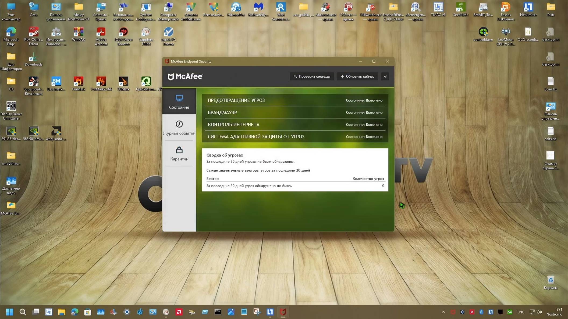The height and width of the screenshot is (319, 568).
Task: Click the McAfee taskbar icon
Action: 283,312
